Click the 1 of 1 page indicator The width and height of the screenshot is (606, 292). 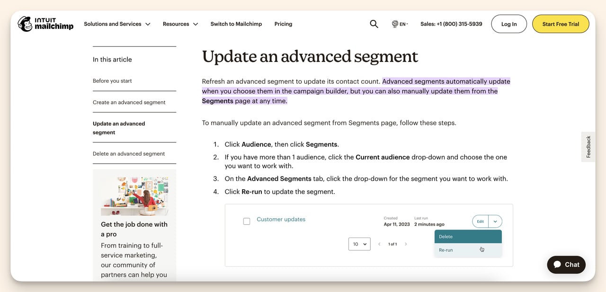[x=392, y=244]
